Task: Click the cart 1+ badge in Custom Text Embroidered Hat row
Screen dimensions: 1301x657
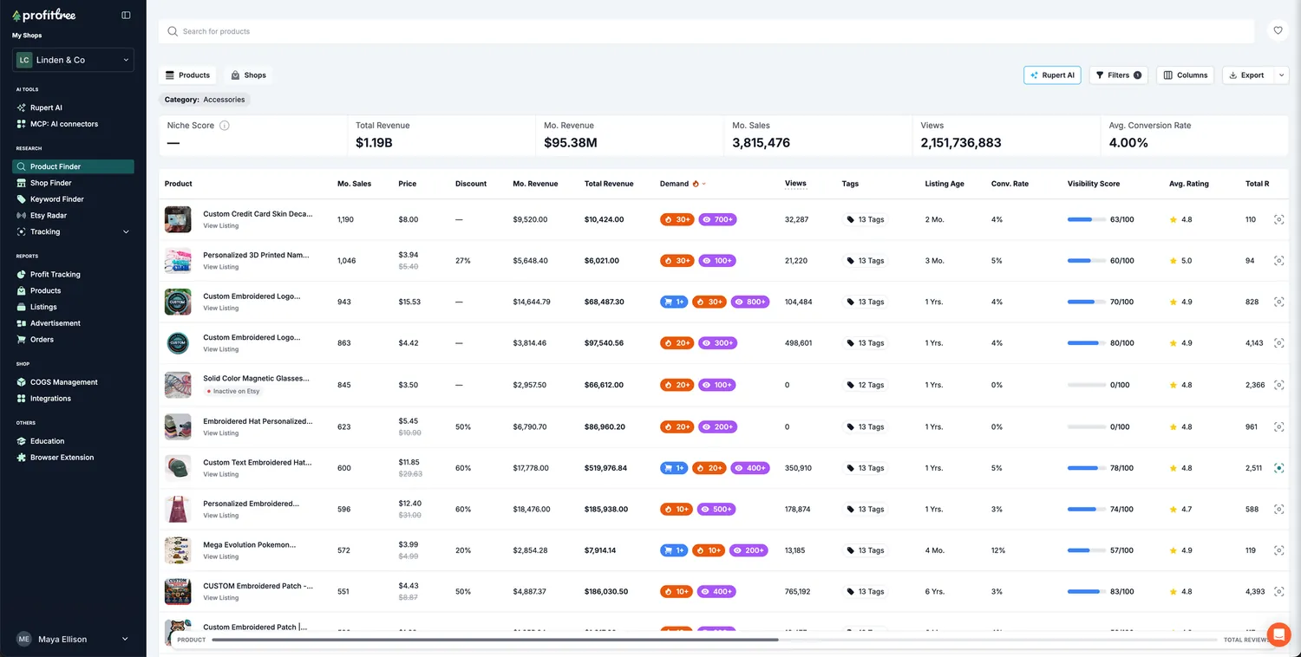Action: 673,468
